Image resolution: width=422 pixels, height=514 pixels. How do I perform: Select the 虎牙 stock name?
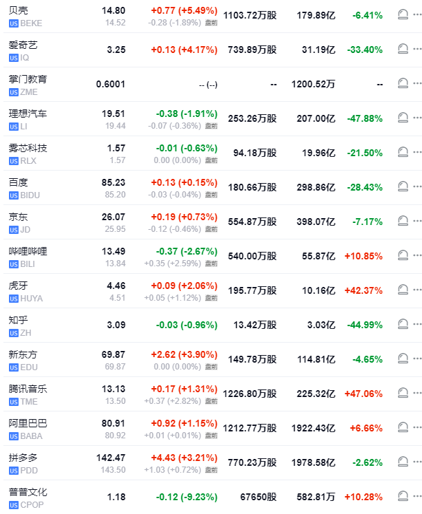point(19,286)
